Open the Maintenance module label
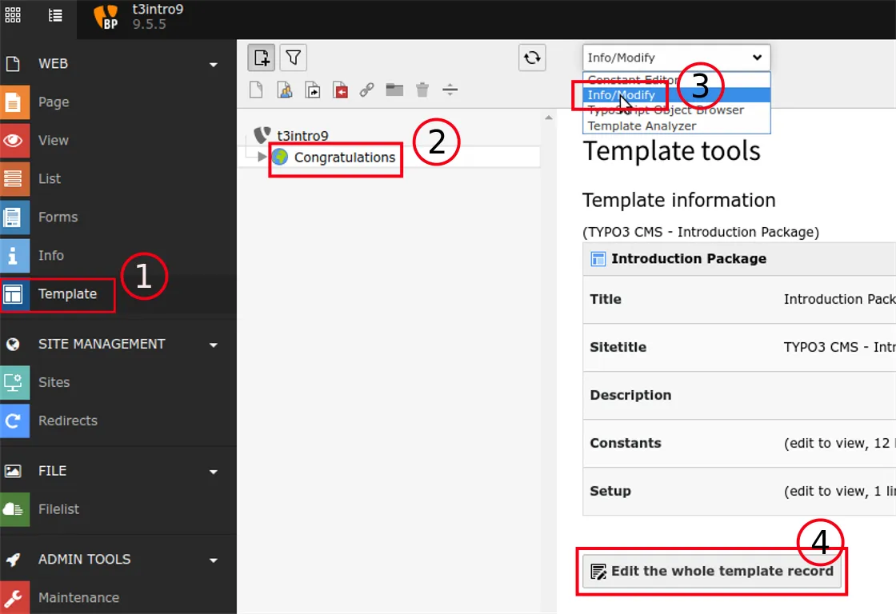The image size is (896, 614). click(78, 597)
